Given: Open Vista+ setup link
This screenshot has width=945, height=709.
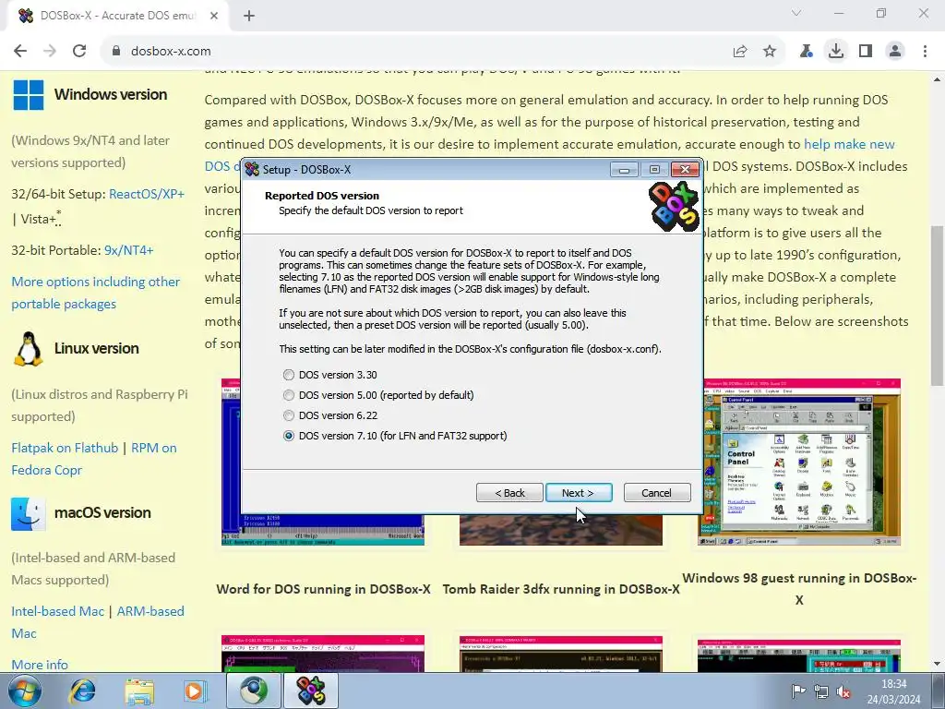Looking at the screenshot, I should 38,220.
